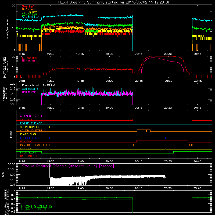Click the red spike on BAD PACKETS line

(200, 156)
